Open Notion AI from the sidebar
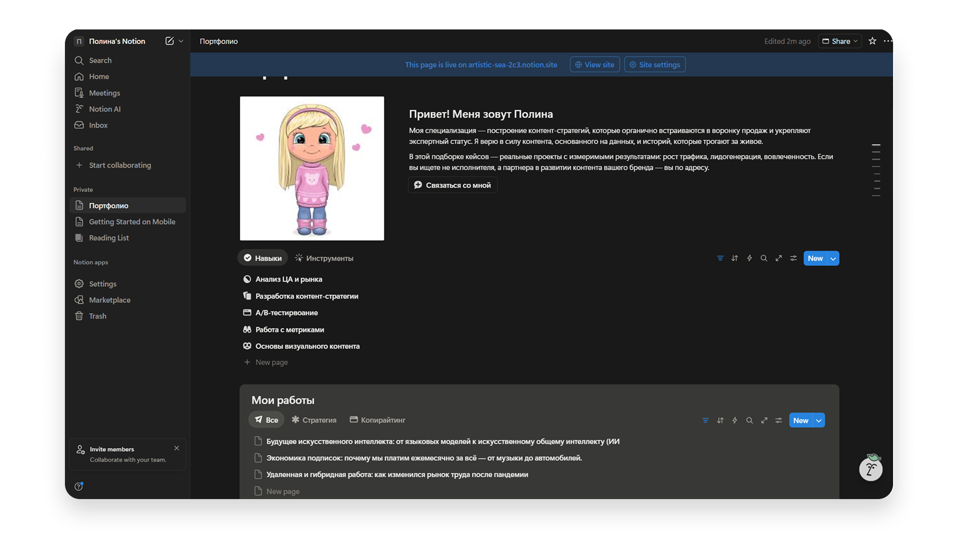This screenshot has width=959, height=539. (x=104, y=109)
